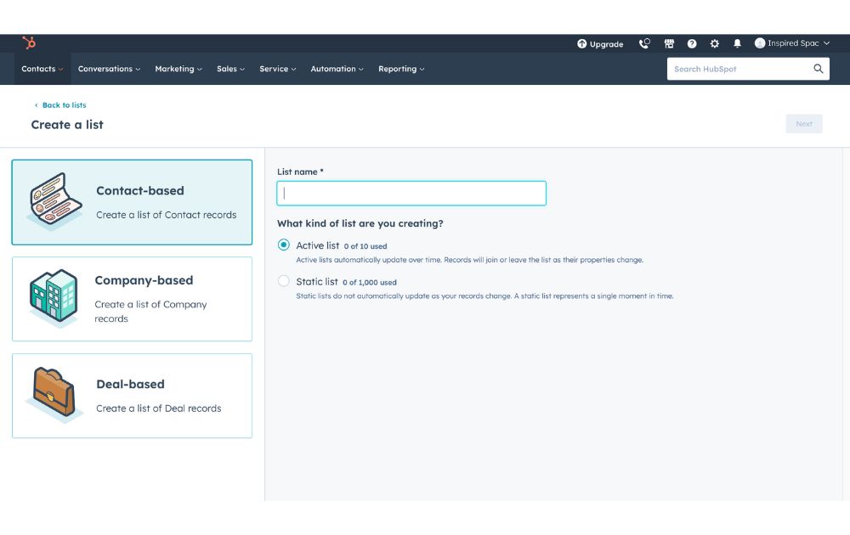
Task: Click the account avatar icon
Action: (759, 43)
